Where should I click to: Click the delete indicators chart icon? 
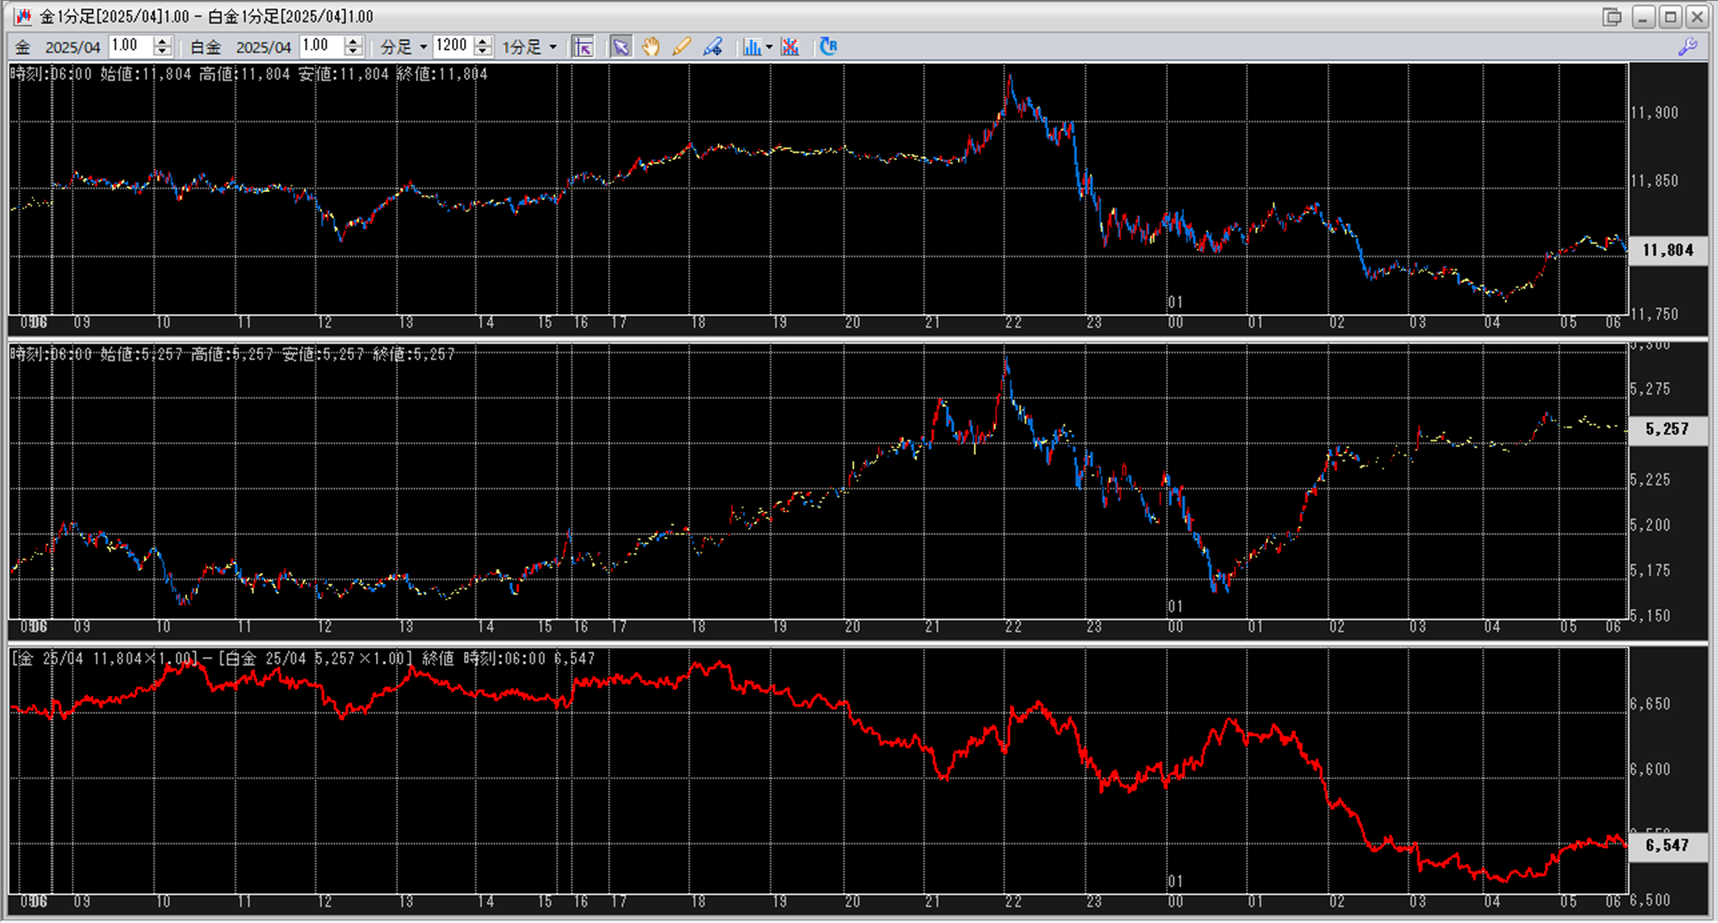(x=790, y=47)
